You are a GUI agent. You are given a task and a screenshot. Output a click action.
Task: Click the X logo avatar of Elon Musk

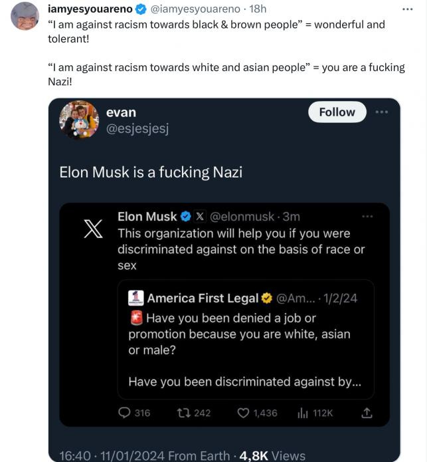click(94, 228)
